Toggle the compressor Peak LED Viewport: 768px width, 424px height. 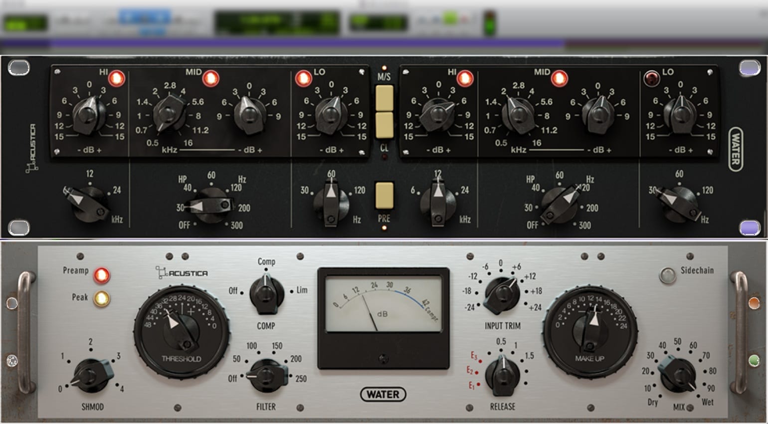pyautogui.click(x=102, y=298)
